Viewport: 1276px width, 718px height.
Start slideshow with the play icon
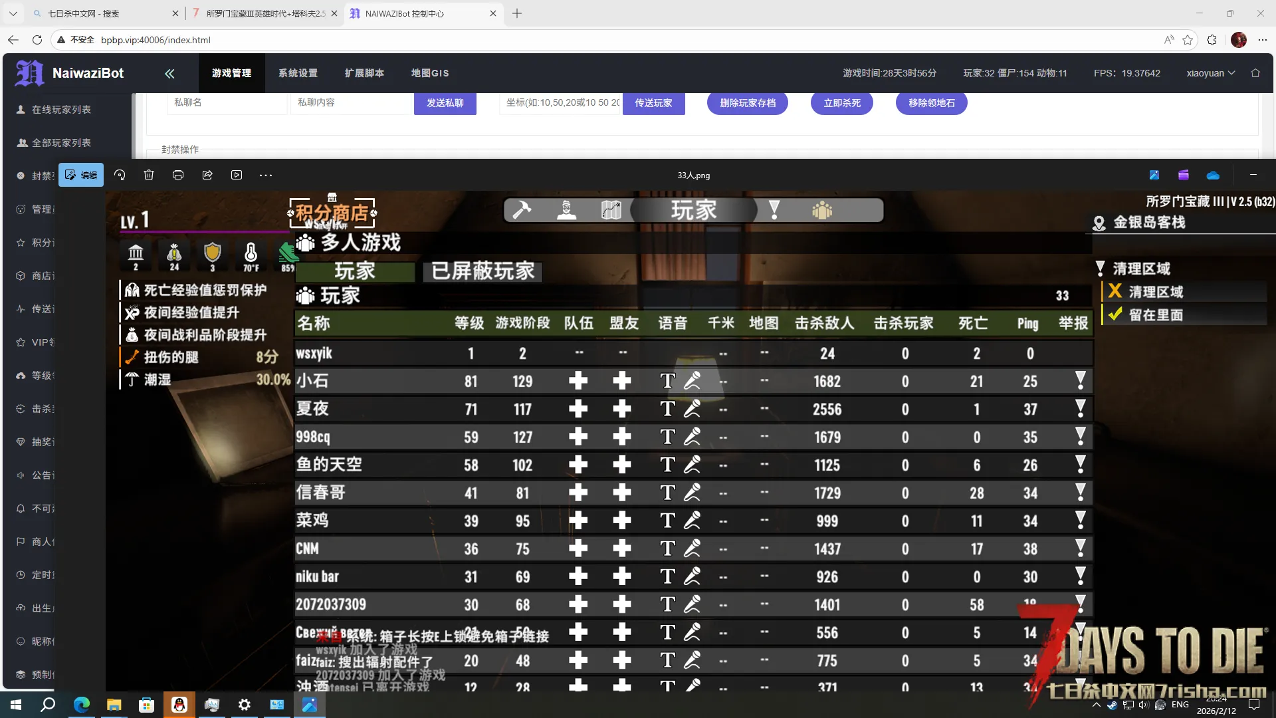point(237,175)
